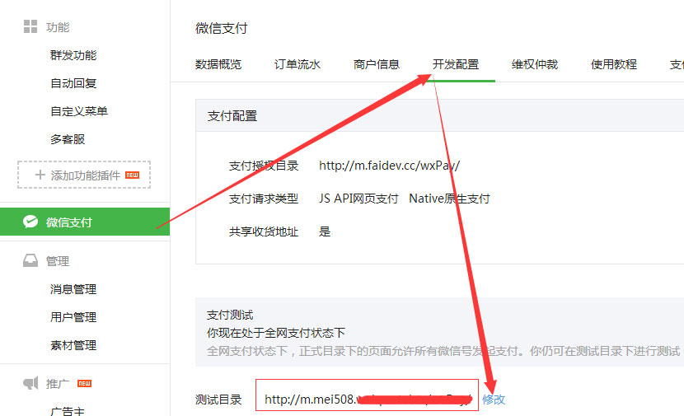The image size is (684, 416).
Task: Open 广告主 in the sidebar
Action: [x=68, y=411]
